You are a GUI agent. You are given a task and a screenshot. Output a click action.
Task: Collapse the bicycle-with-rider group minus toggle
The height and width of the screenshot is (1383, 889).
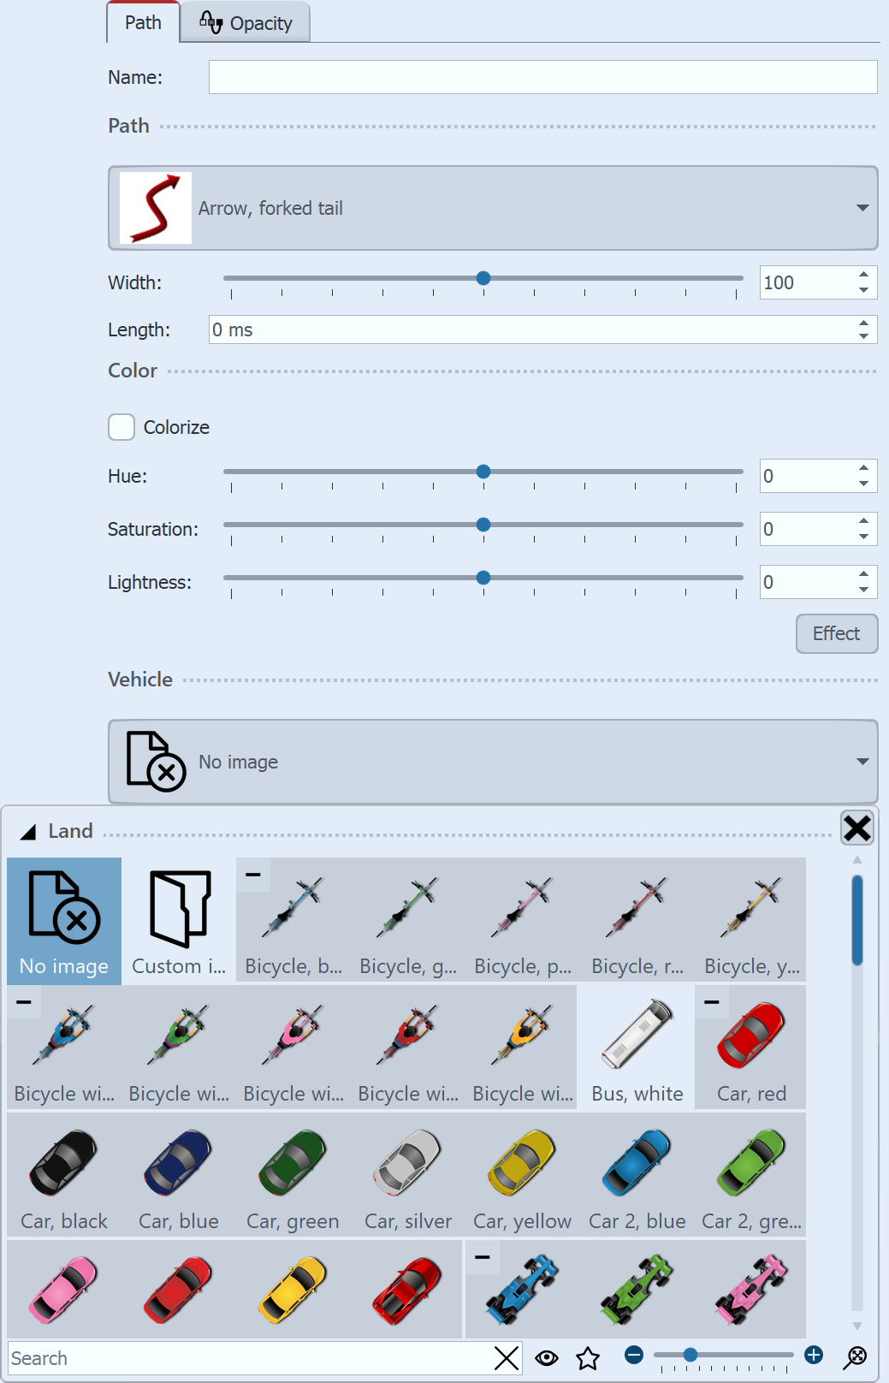tap(24, 1002)
